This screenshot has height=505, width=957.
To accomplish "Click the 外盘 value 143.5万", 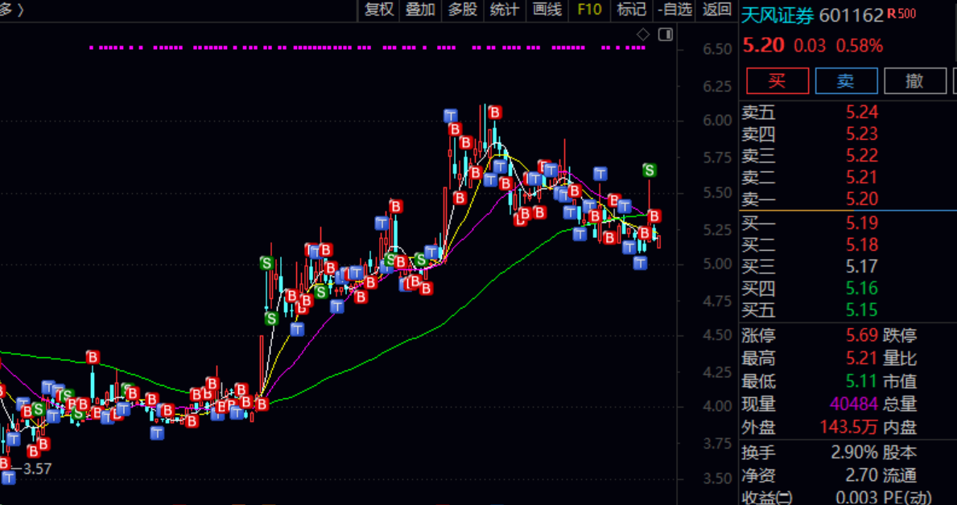I will pyautogui.click(x=849, y=427).
